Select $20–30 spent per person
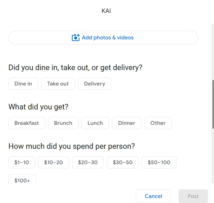The width and height of the screenshot is (214, 203). pyautogui.click(x=88, y=162)
